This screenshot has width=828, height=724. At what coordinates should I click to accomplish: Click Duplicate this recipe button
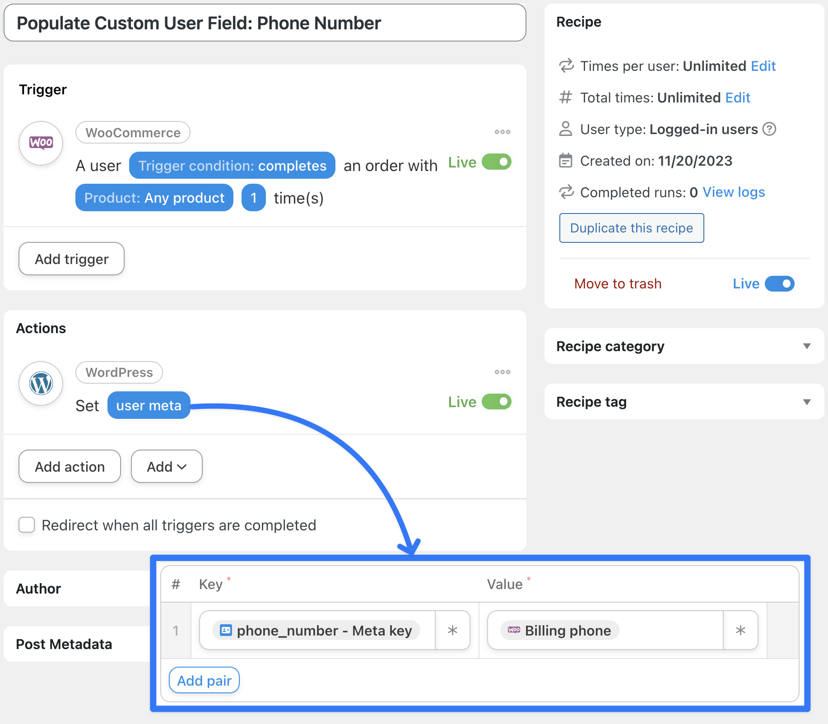(632, 228)
